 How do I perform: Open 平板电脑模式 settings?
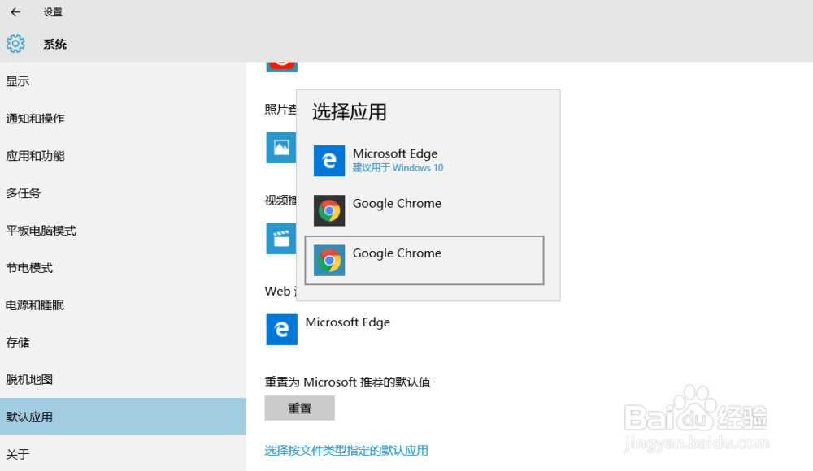coord(123,231)
